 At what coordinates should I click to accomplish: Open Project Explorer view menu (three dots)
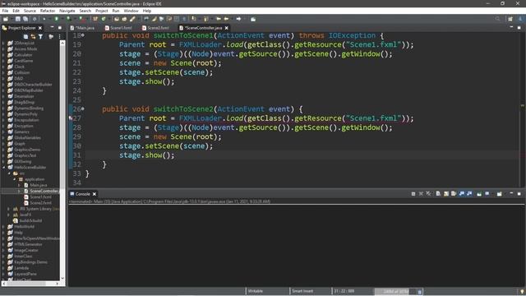(x=60, y=36)
